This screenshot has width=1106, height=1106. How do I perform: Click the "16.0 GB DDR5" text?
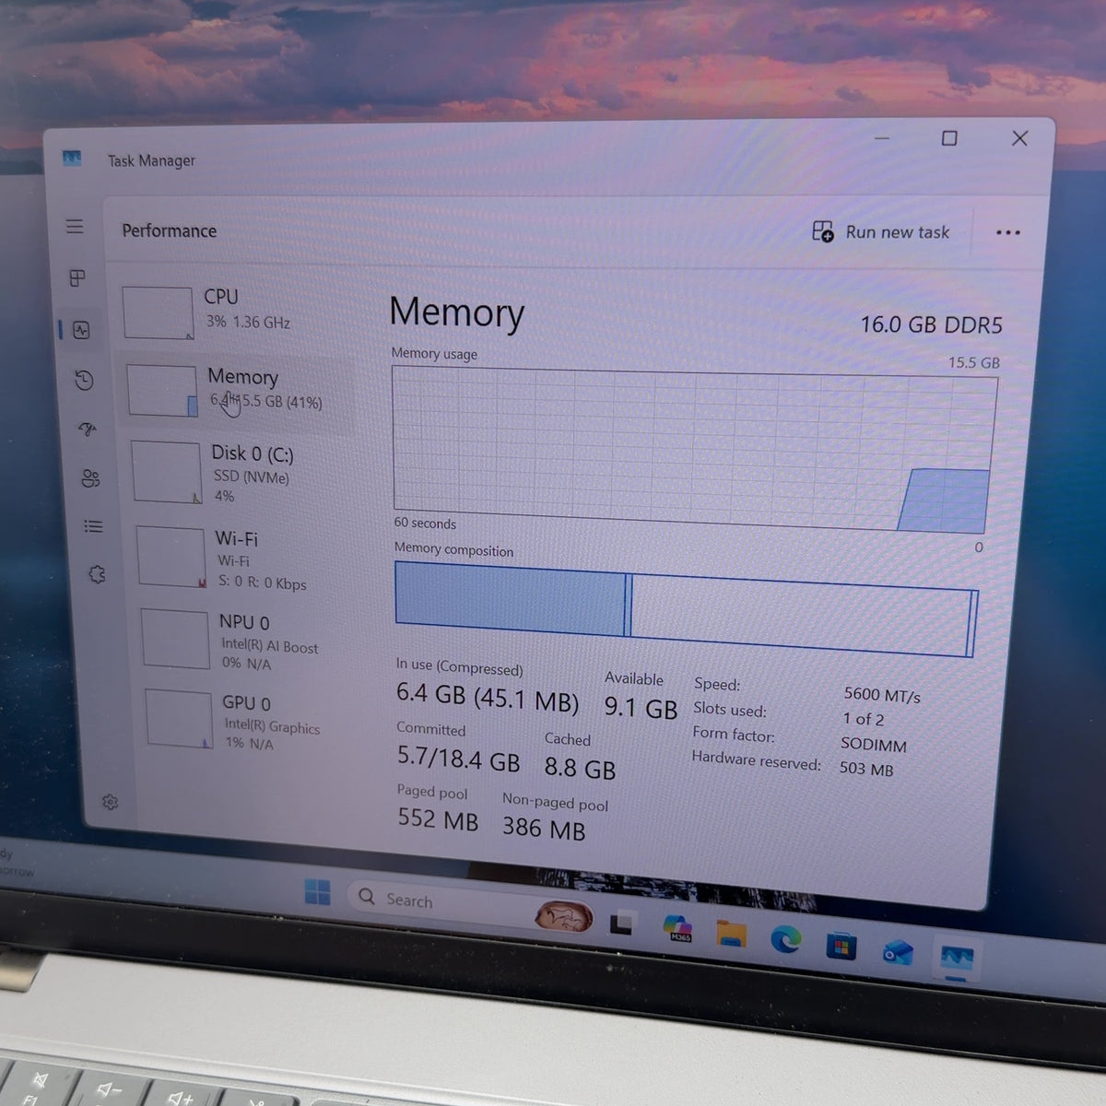point(931,324)
